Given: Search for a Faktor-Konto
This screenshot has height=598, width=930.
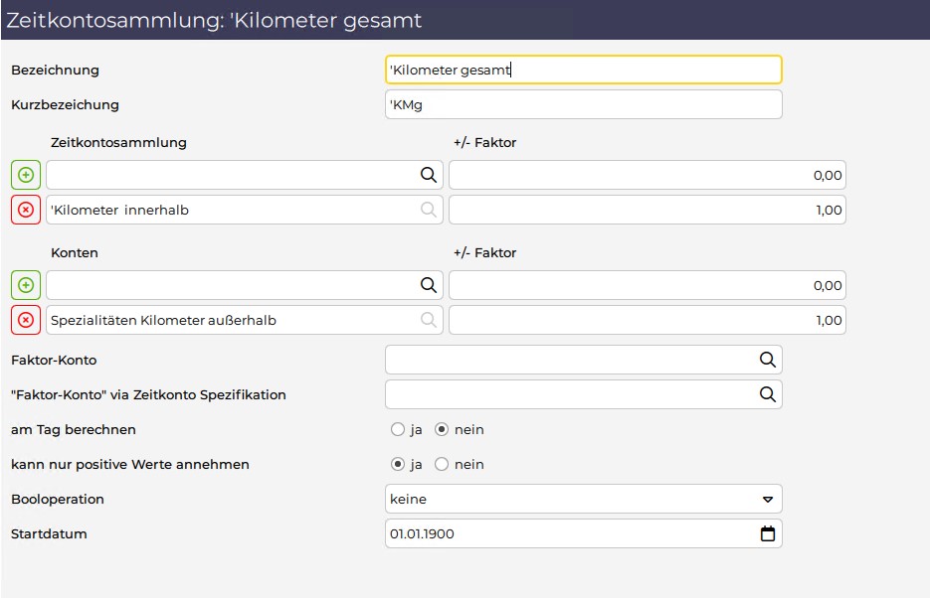Looking at the screenshot, I should 768,360.
